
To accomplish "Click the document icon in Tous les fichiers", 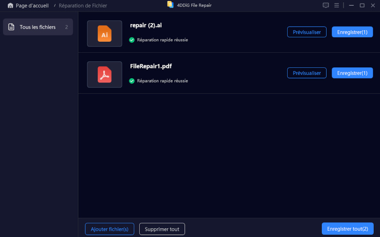I will pos(11,27).
